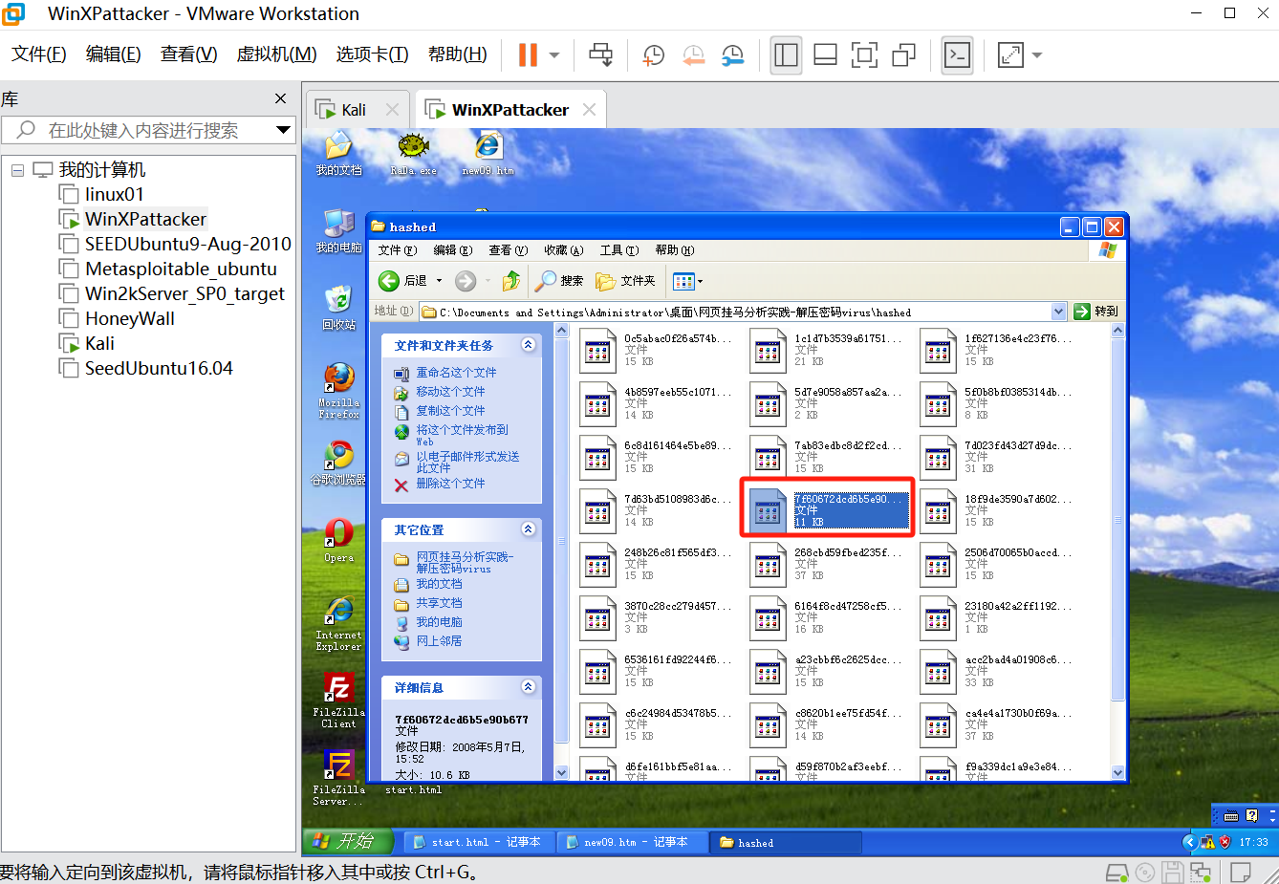Open Explorer 收藏(A) menu

tap(563, 250)
